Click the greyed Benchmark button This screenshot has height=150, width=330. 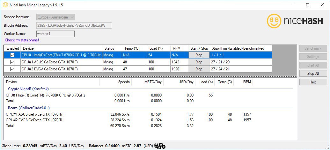[313, 48]
